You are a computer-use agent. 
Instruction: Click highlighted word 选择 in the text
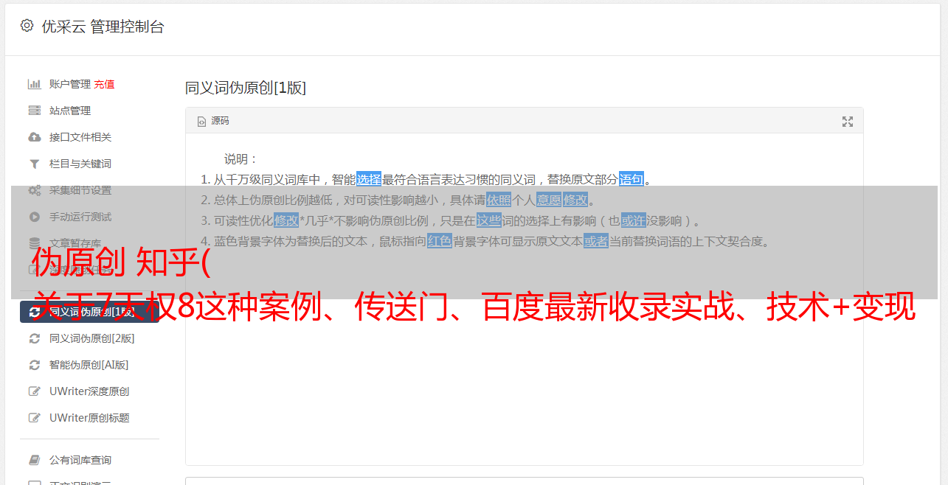click(x=369, y=179)
